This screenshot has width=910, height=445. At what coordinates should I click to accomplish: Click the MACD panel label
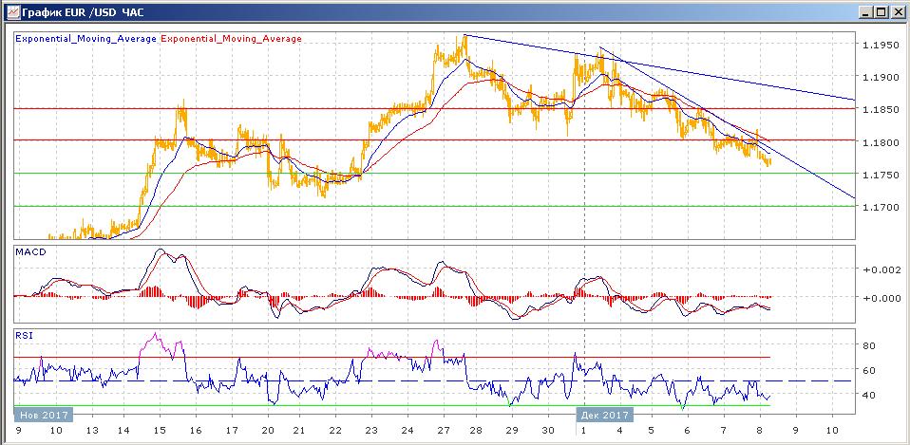point(29,252)
